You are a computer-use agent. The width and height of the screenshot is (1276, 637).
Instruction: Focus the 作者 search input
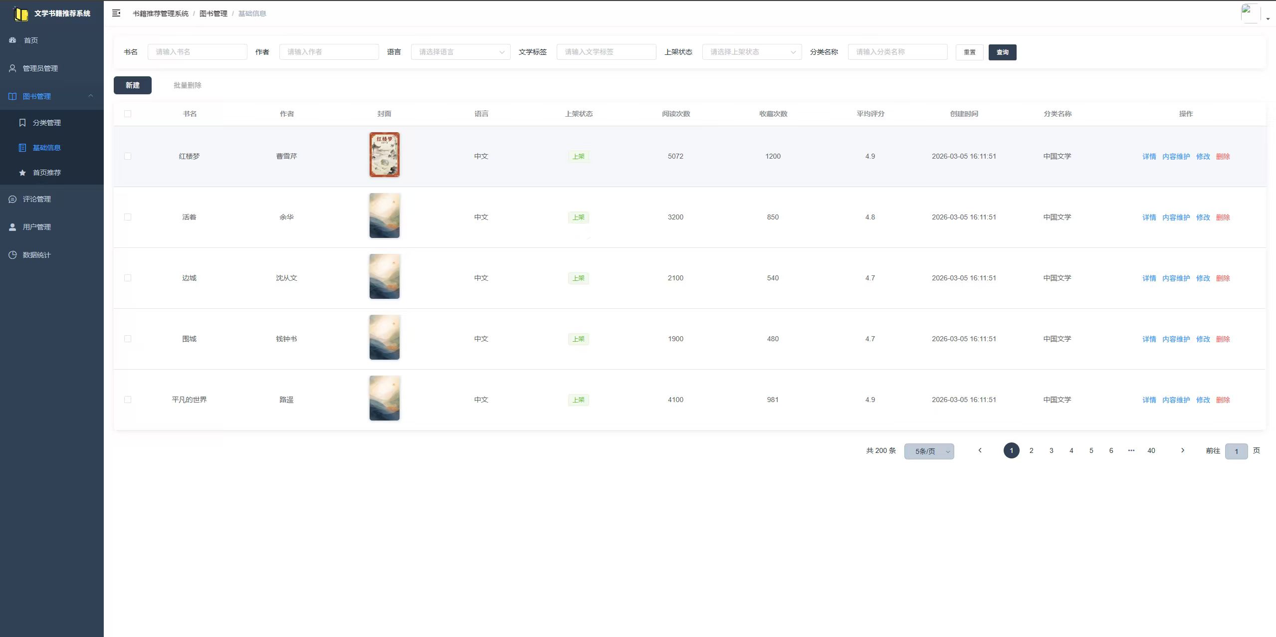(329, 52)
